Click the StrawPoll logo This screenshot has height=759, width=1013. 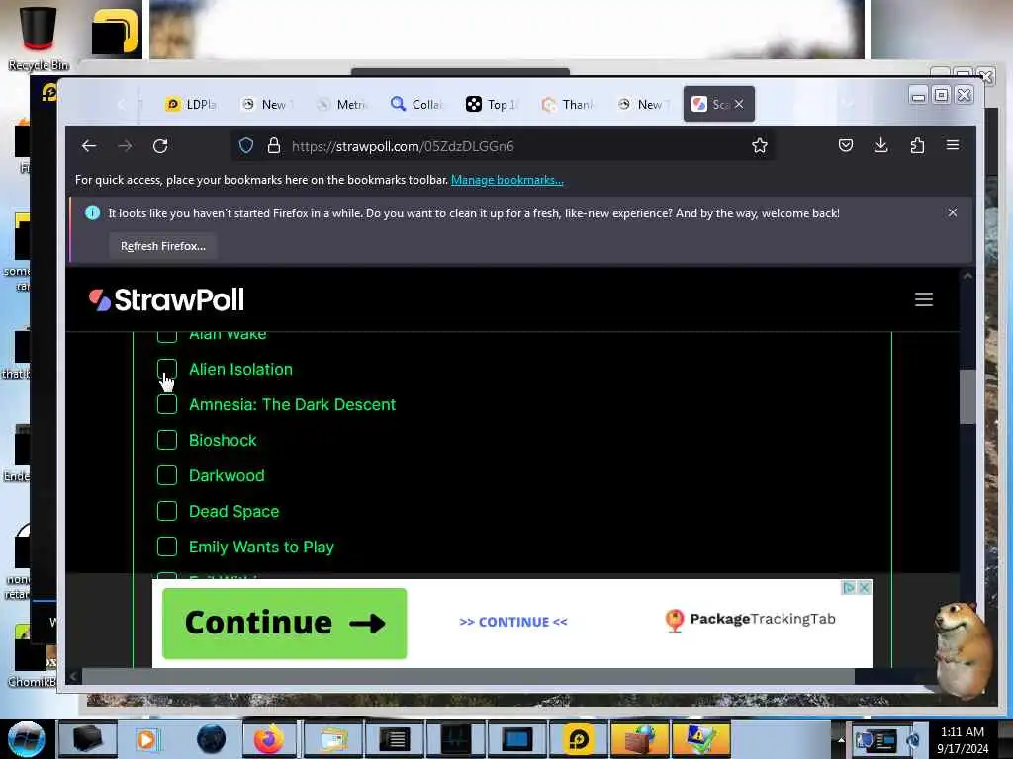pyautogui.click(x=166, y=299)
